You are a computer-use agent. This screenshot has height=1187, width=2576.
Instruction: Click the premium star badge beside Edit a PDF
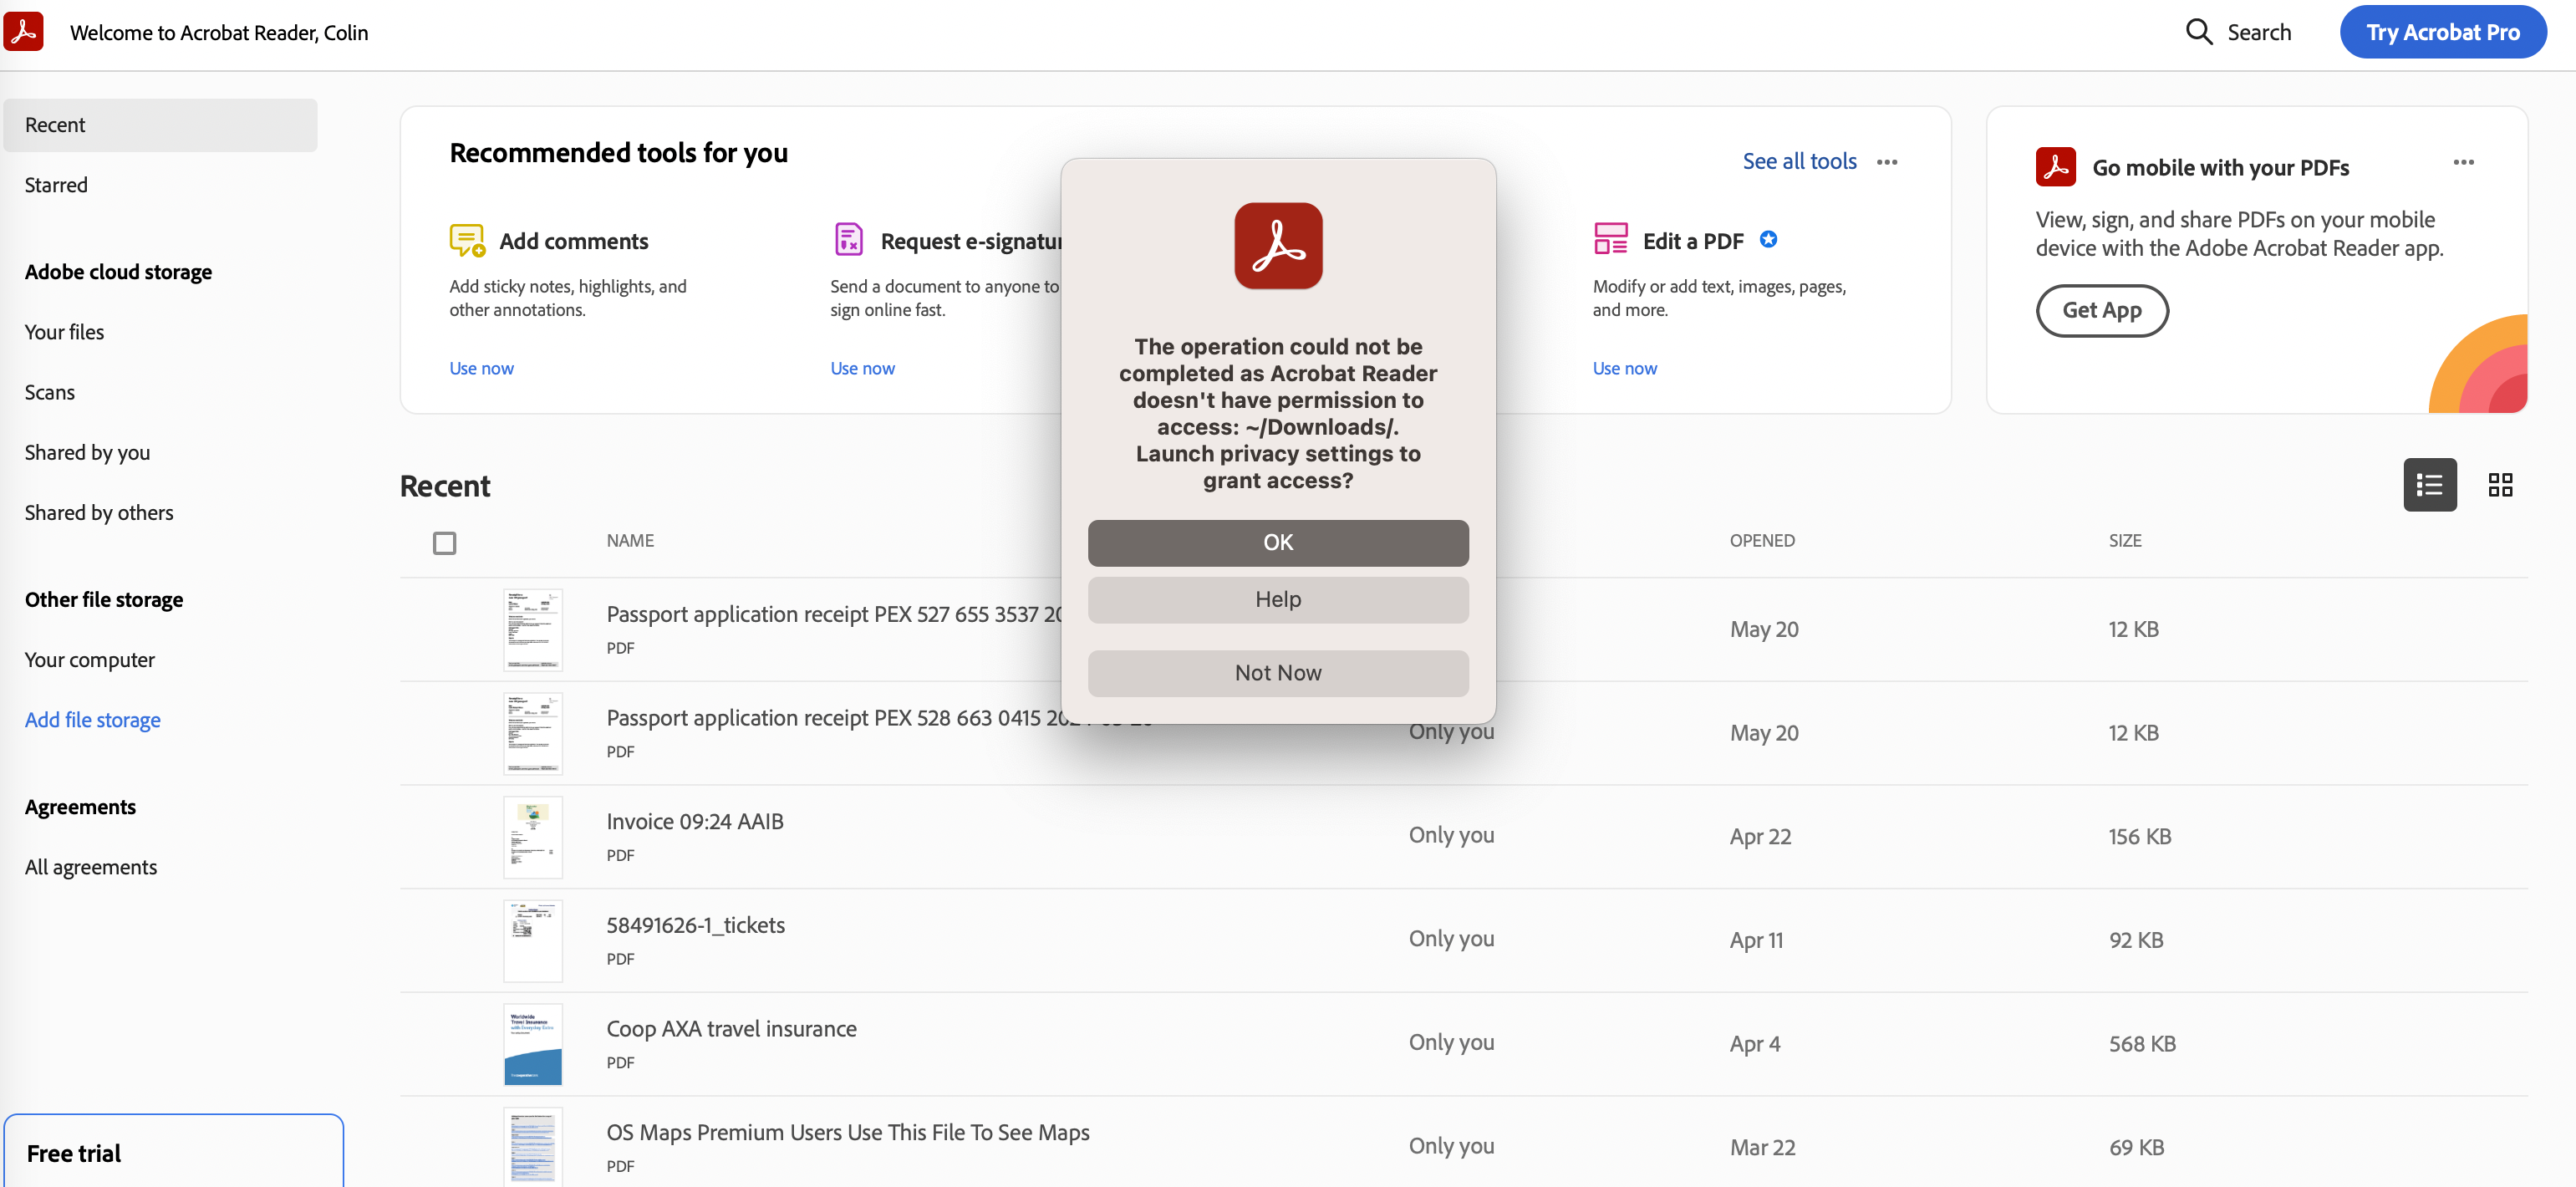[x=1768, y=240]
